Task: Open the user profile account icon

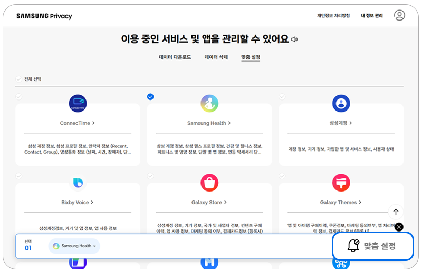Action: (x=399, y=15)
